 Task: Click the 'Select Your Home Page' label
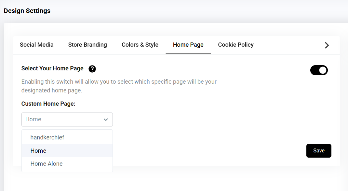pos(52,68)
